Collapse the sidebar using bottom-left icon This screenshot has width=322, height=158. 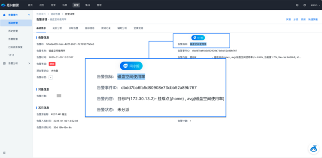pyautogui.click(x=4, y=153)
